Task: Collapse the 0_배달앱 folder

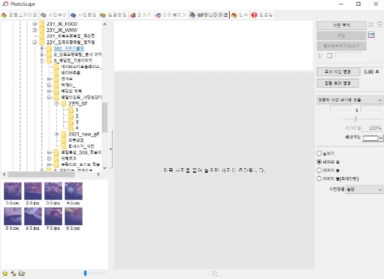Action: (42, 61)
